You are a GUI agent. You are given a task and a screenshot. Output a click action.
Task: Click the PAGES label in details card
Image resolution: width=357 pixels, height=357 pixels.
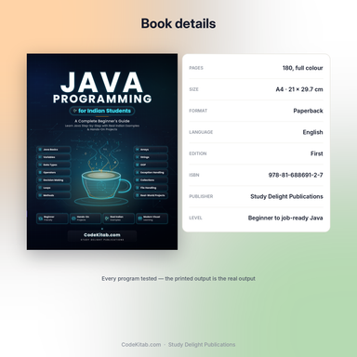click(x=196, y=68)
